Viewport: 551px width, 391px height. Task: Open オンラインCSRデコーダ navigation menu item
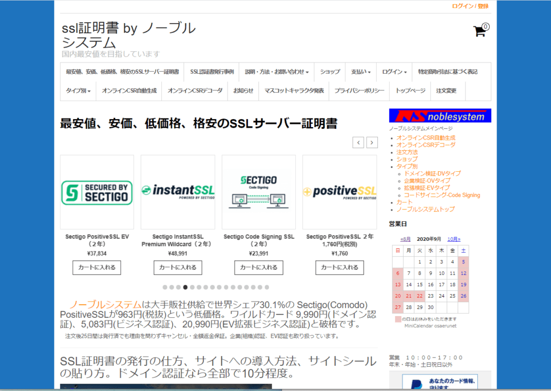pyautogui.click(x=195, y=90)
